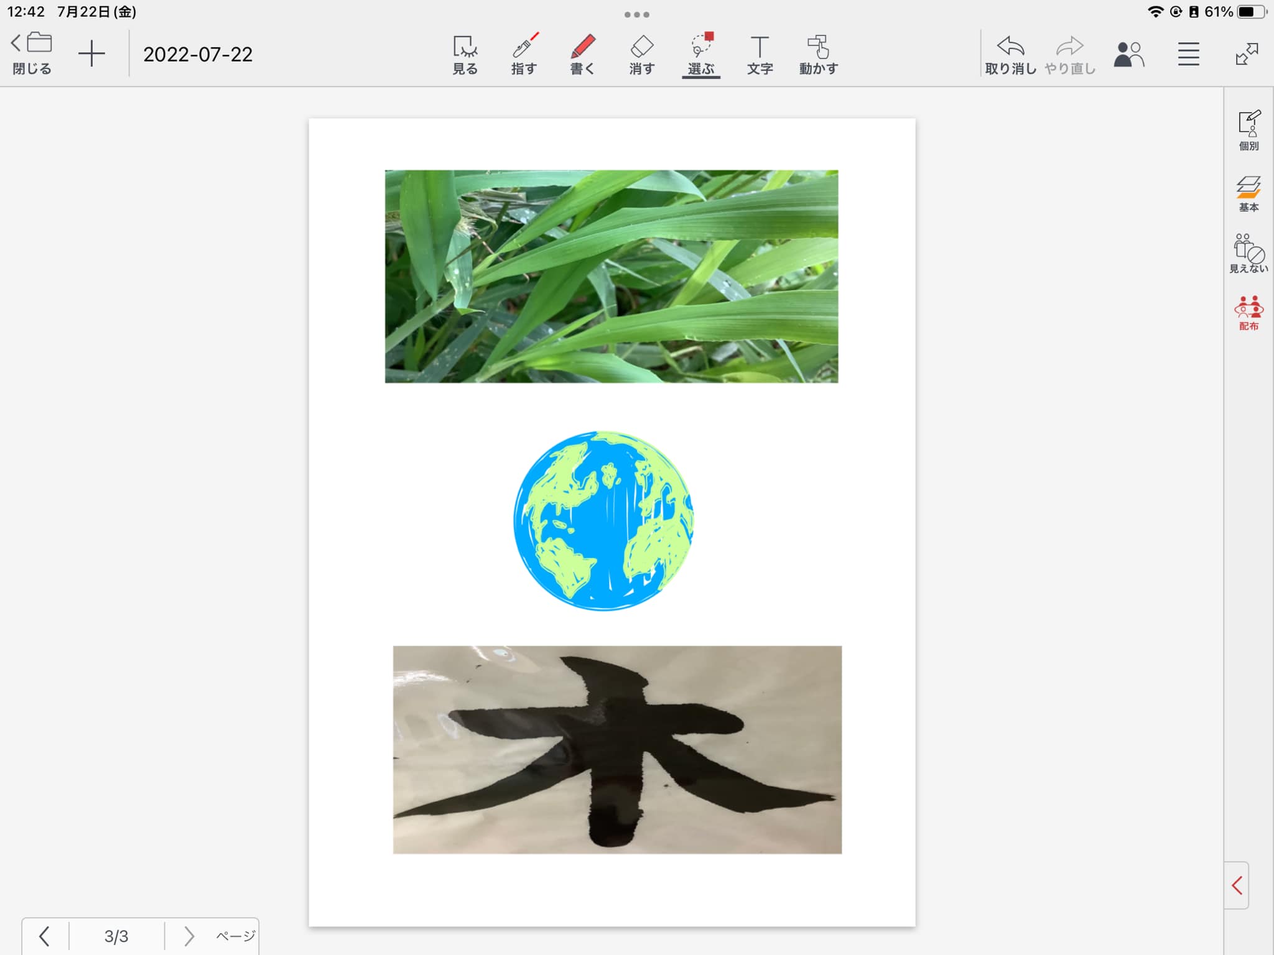The image size is (1274, 955).
Task: Select the 文字 text tool
Action: pos(760,55)
